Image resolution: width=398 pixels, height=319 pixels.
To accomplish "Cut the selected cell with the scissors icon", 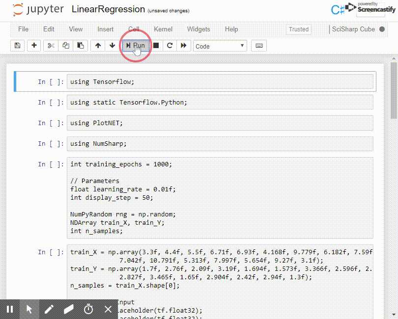I will point(51,46).
